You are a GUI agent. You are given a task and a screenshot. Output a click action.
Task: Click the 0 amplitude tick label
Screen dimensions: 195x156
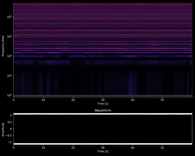(11, 129)
